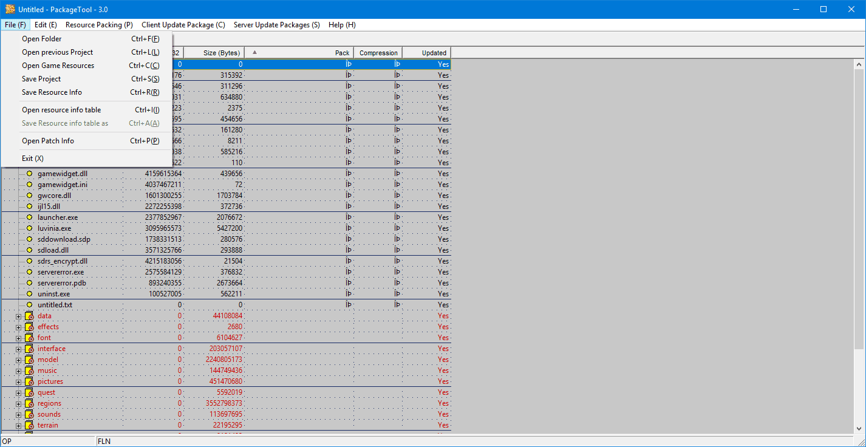The image size is (866, 447).
Task: Click the quest folder icon
Action: click(x=29, y=392)
